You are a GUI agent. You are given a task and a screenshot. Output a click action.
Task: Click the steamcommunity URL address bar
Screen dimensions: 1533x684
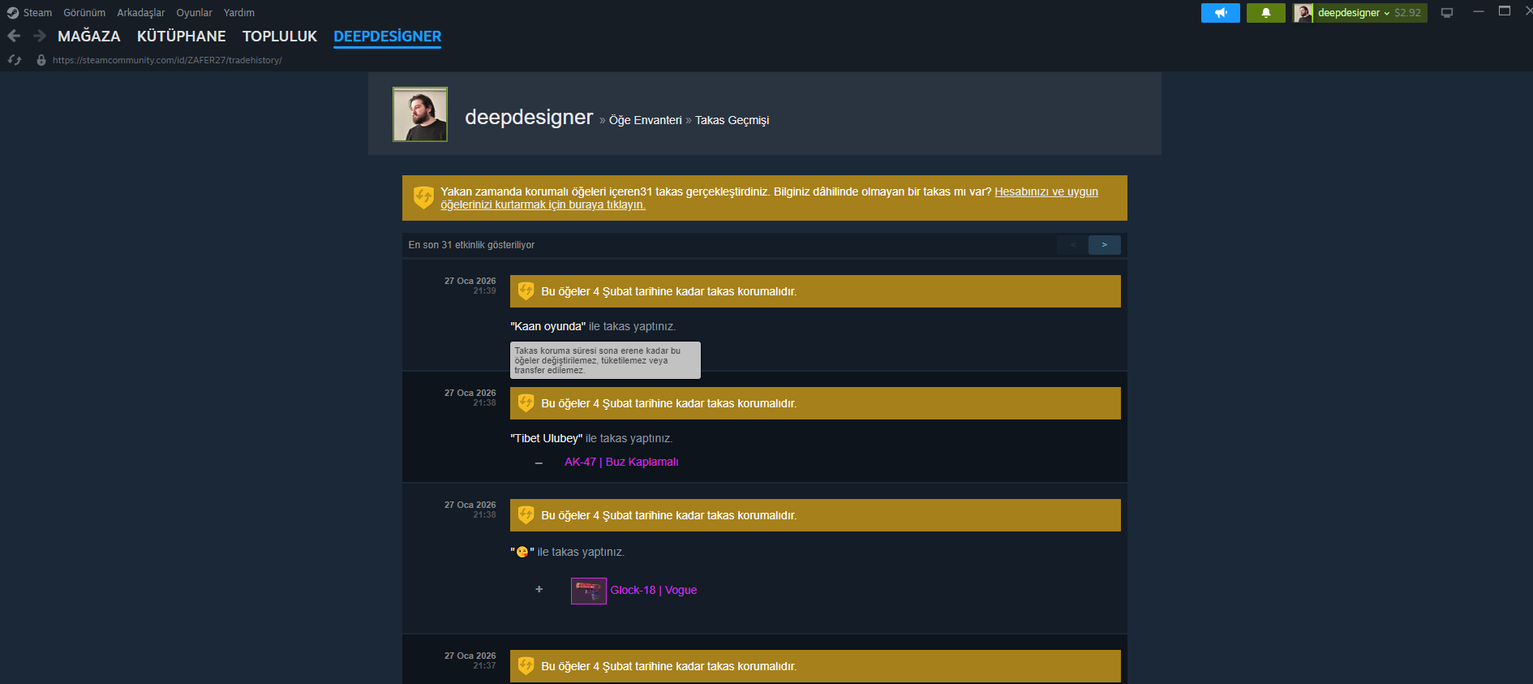[x=167, y=60]
